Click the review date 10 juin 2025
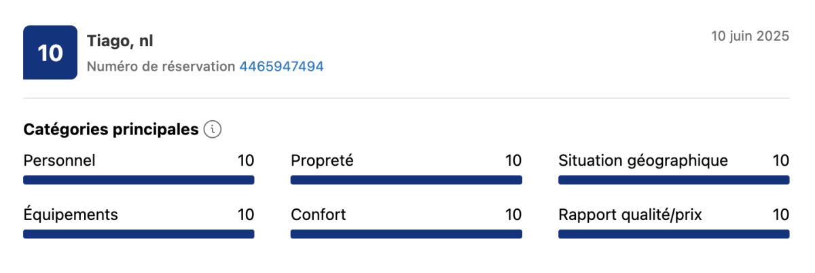Viewport: 815px width, 273px height. point(750,36)
